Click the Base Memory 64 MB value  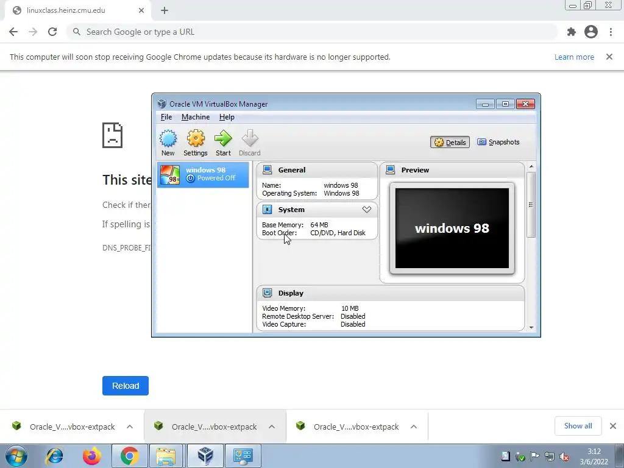(319, 225)
